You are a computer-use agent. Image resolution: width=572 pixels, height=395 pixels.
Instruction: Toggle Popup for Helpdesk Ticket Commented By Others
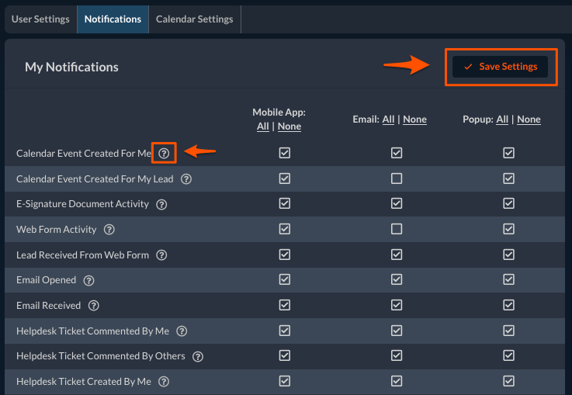click(x=508, y=355)
